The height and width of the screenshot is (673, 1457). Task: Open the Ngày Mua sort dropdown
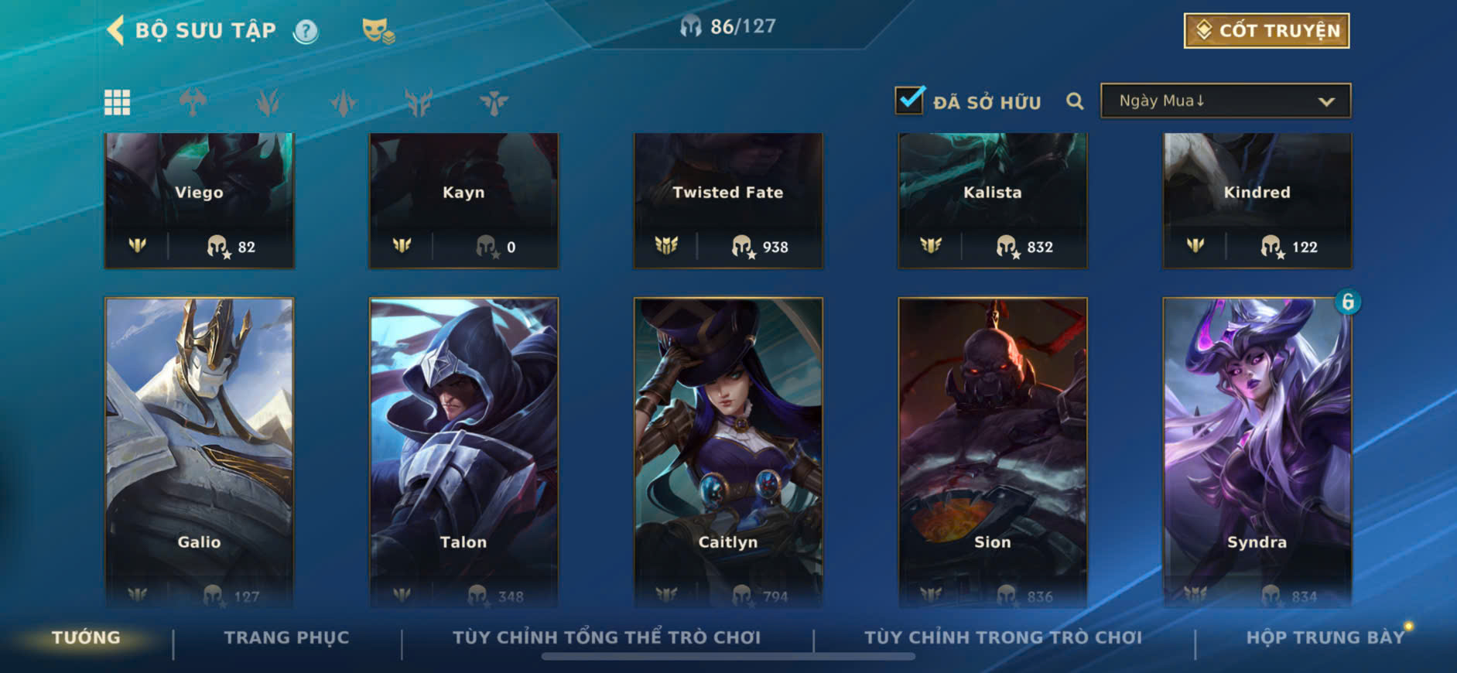[x=1226, y=101]
